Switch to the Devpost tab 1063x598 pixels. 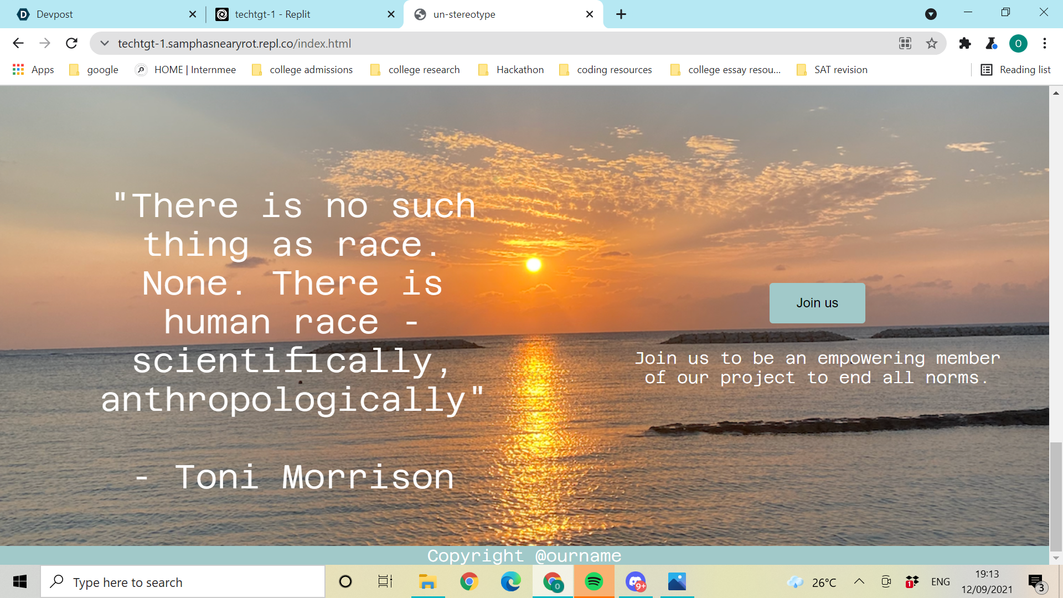(100, 14)
